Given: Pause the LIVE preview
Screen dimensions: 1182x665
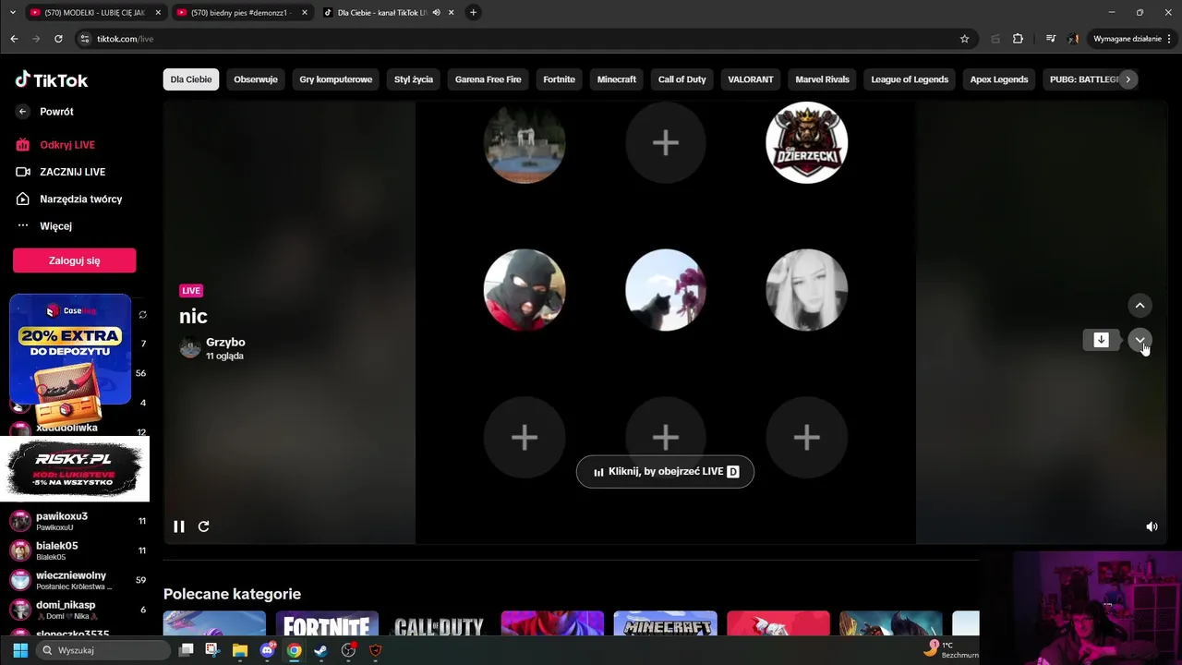Looking at the screenshot, I should coord(179,526).
